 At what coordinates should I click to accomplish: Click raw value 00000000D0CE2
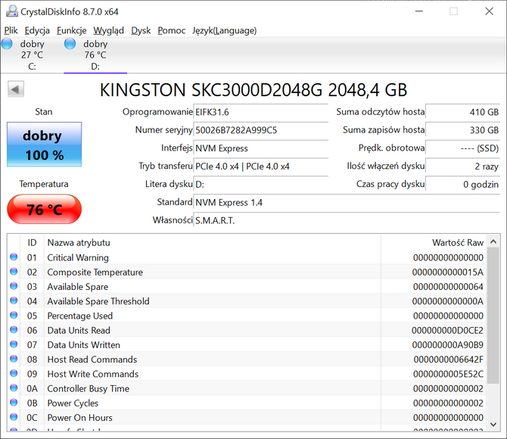pyautogui.click(x=447, y=330)
